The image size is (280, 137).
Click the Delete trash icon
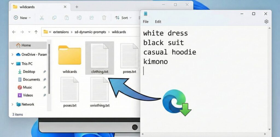coord(104,18)
